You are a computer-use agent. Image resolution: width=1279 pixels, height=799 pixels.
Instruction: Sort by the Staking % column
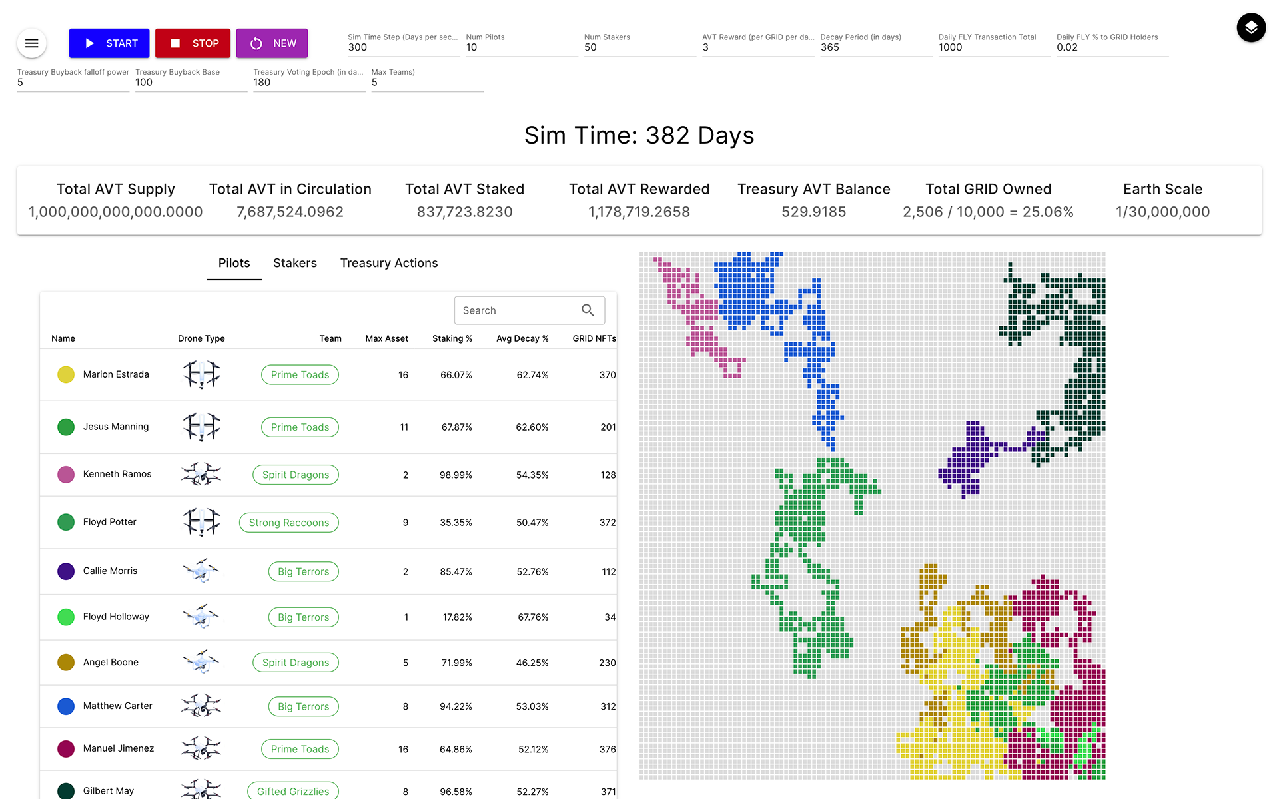pos(452,338)
